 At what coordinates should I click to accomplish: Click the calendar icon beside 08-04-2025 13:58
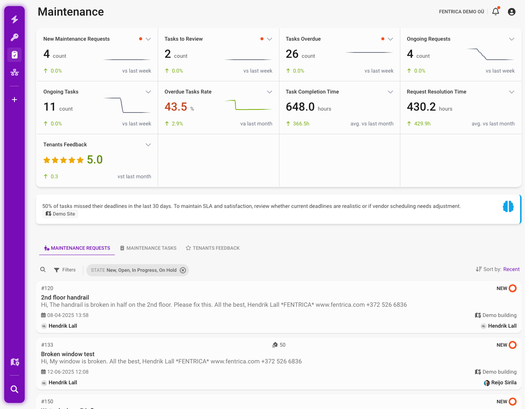43,315
